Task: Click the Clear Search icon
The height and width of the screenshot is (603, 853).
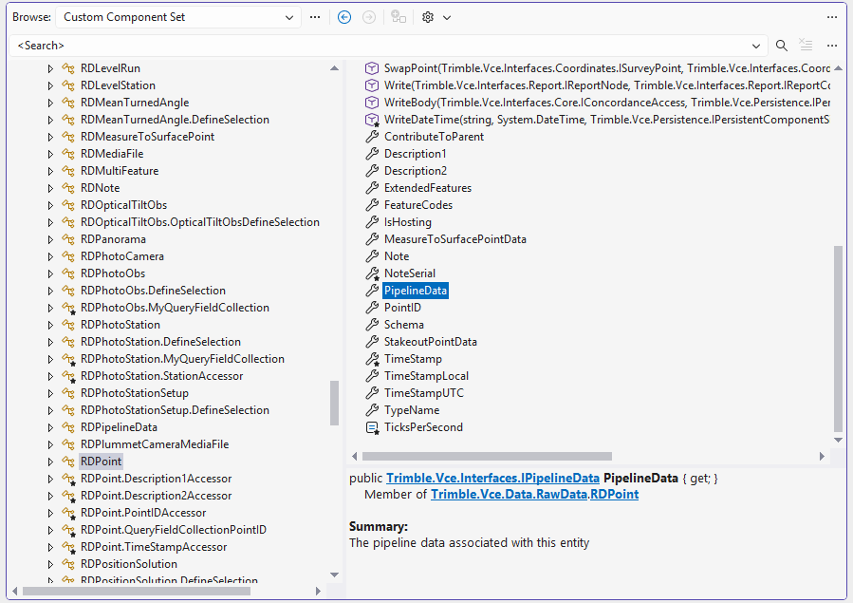Action: click(806, 46)
